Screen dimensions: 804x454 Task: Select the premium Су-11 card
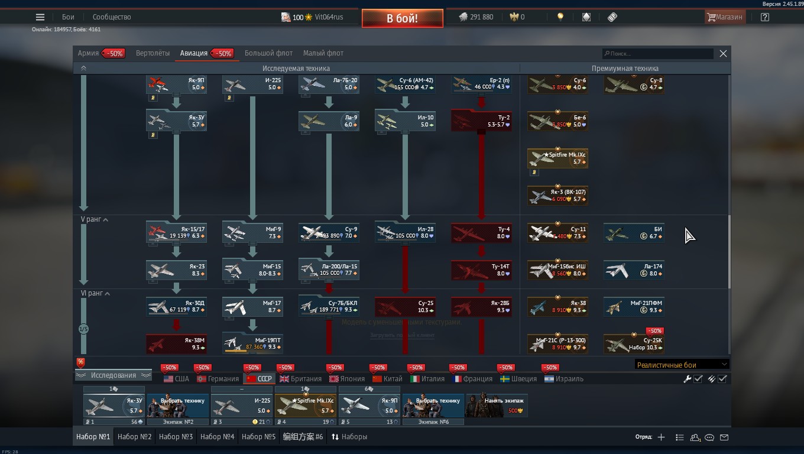click(557, 232)
